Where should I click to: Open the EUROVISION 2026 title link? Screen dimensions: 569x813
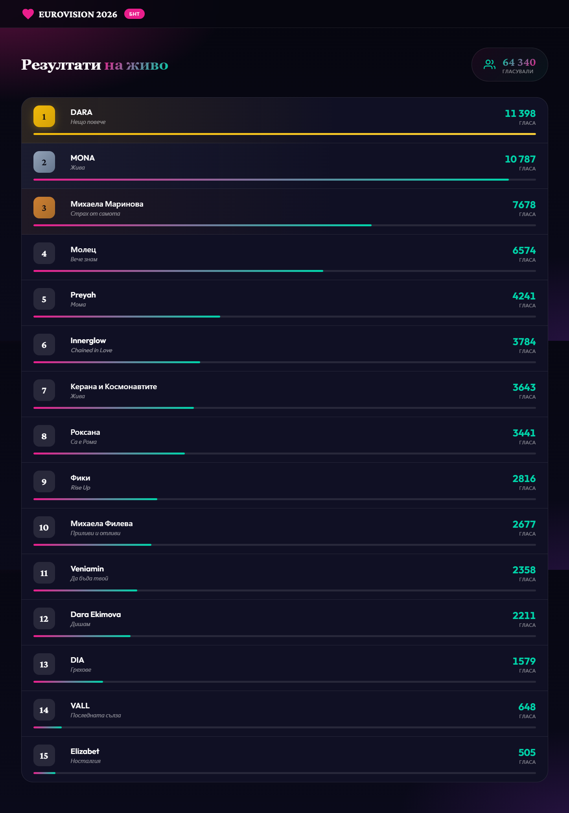tap(78, 15)
